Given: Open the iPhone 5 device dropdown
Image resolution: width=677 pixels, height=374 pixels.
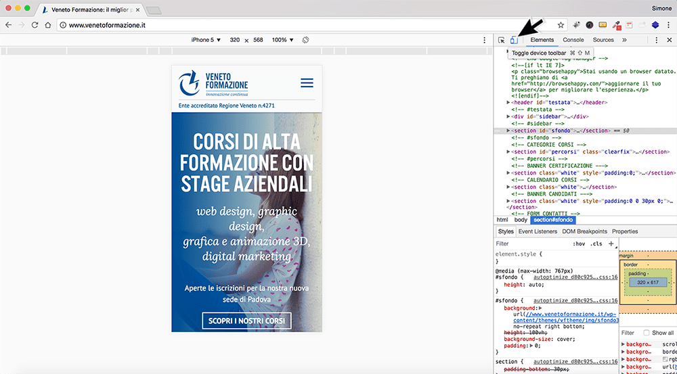Looking at the screenshot, I should 206,40.
